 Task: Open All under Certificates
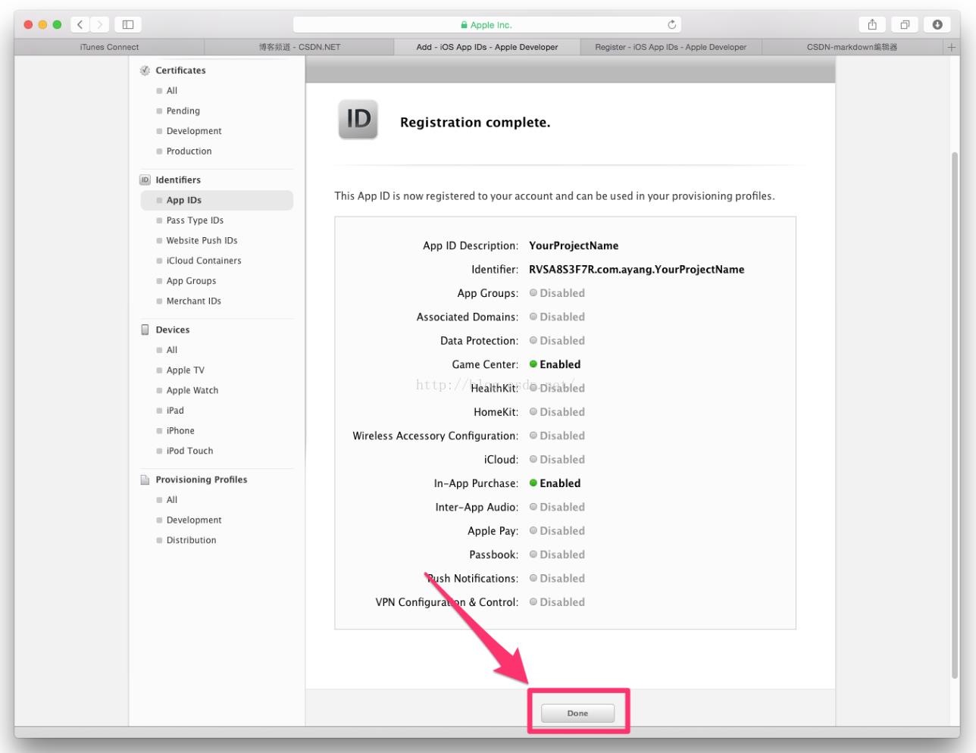click(172, 90)
